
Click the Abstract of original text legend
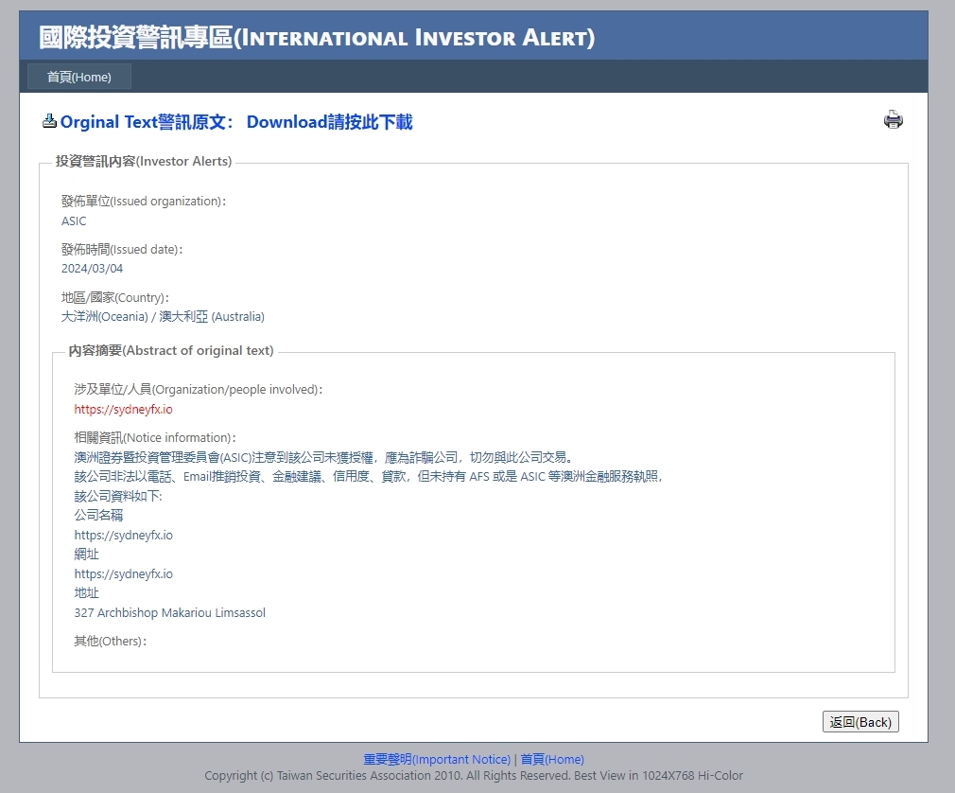171,351
